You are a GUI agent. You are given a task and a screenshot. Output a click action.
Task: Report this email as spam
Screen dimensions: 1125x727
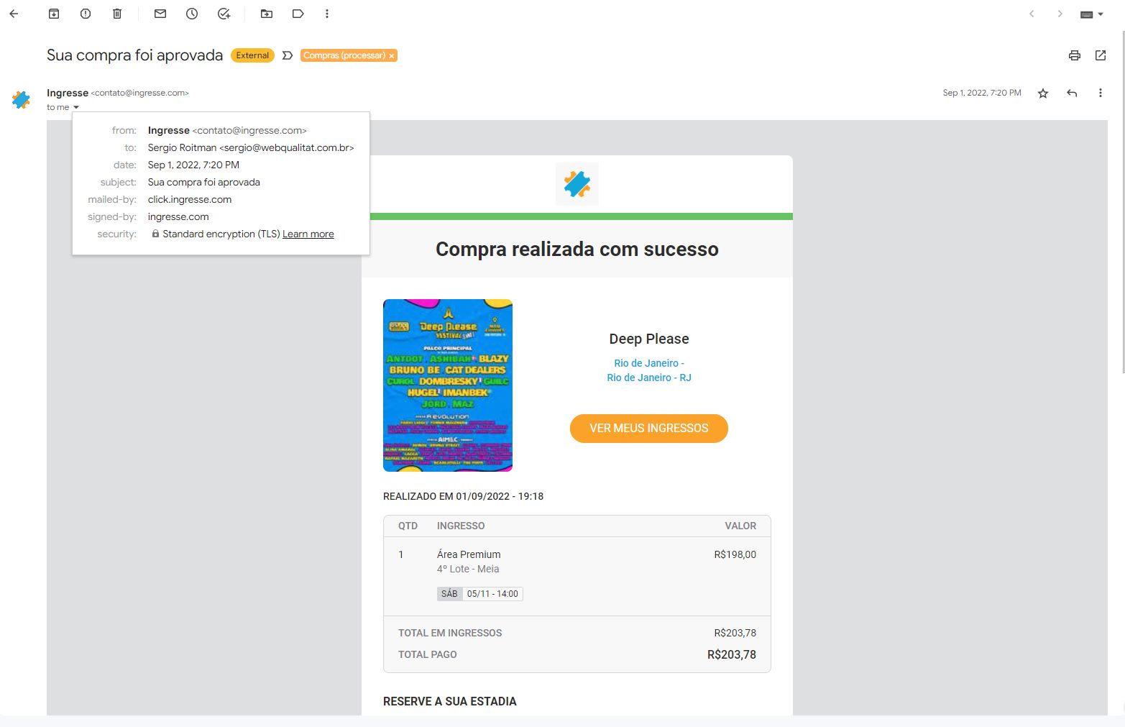pyautogui.click(x=86, y=14)
